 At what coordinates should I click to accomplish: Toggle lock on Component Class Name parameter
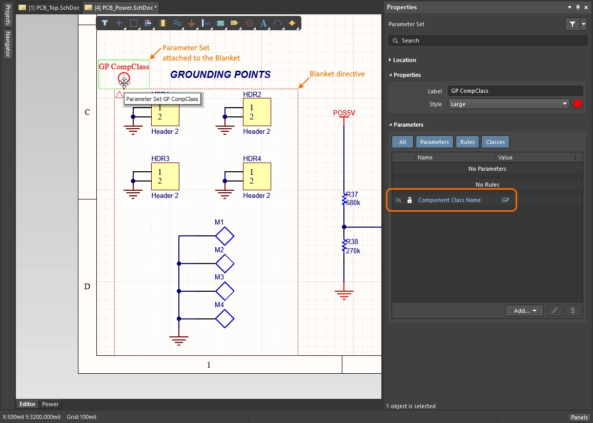tap(409, 200)
